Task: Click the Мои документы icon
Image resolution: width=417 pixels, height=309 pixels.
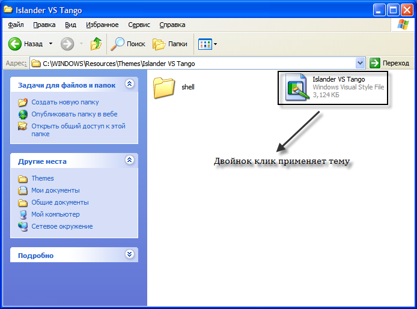Action: 23,190
